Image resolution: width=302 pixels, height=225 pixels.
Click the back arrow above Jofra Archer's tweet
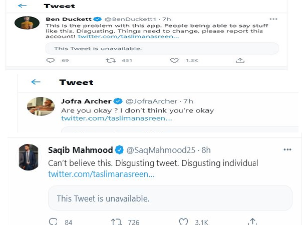(35, 82)
